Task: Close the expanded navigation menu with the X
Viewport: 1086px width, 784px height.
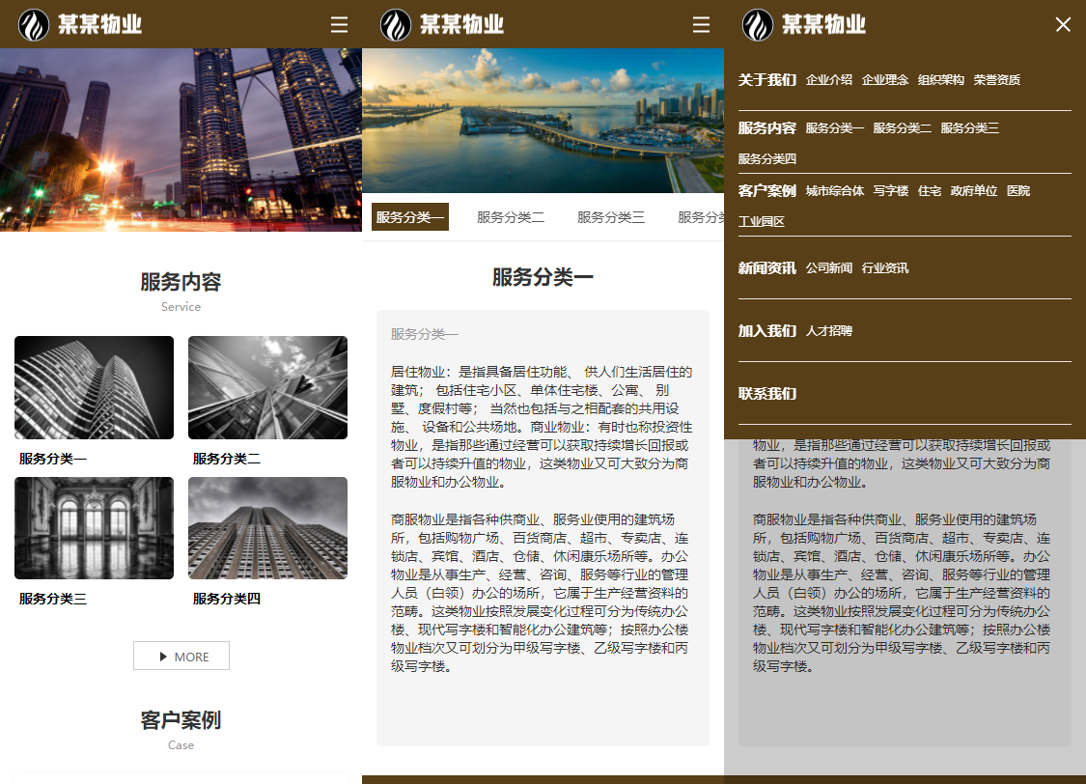Action: (1063, 25)
